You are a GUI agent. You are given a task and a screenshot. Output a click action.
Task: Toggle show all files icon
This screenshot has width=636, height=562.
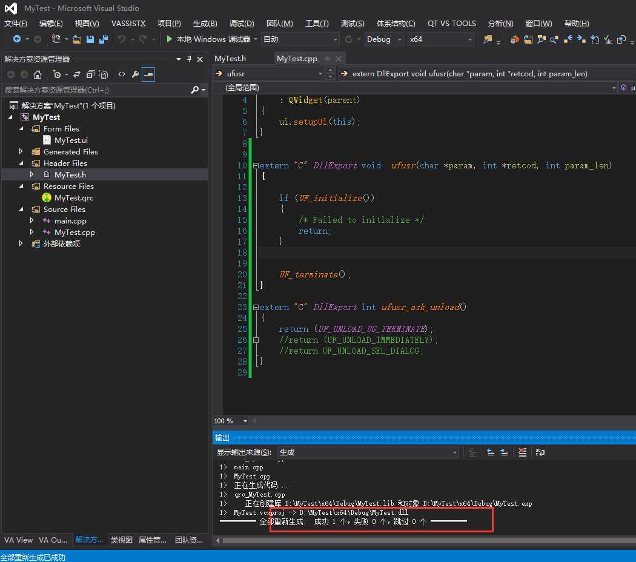(x=104, y=74)
